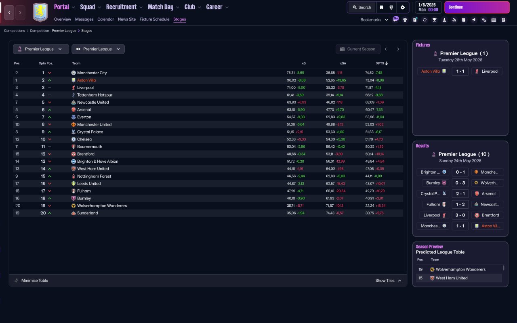Click Nottingham Forest row in table
This screenshot has width=517, height=323.
tap(208, 176)
